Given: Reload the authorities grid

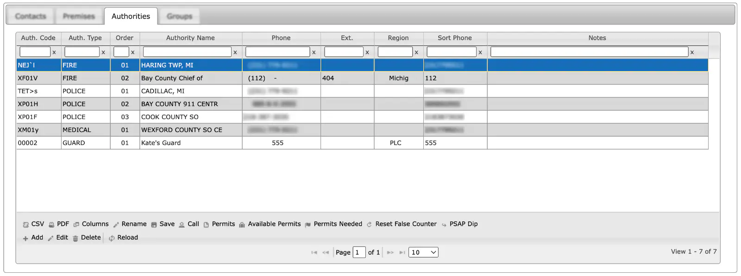Looking at the screenshot, I should [123, 238].
